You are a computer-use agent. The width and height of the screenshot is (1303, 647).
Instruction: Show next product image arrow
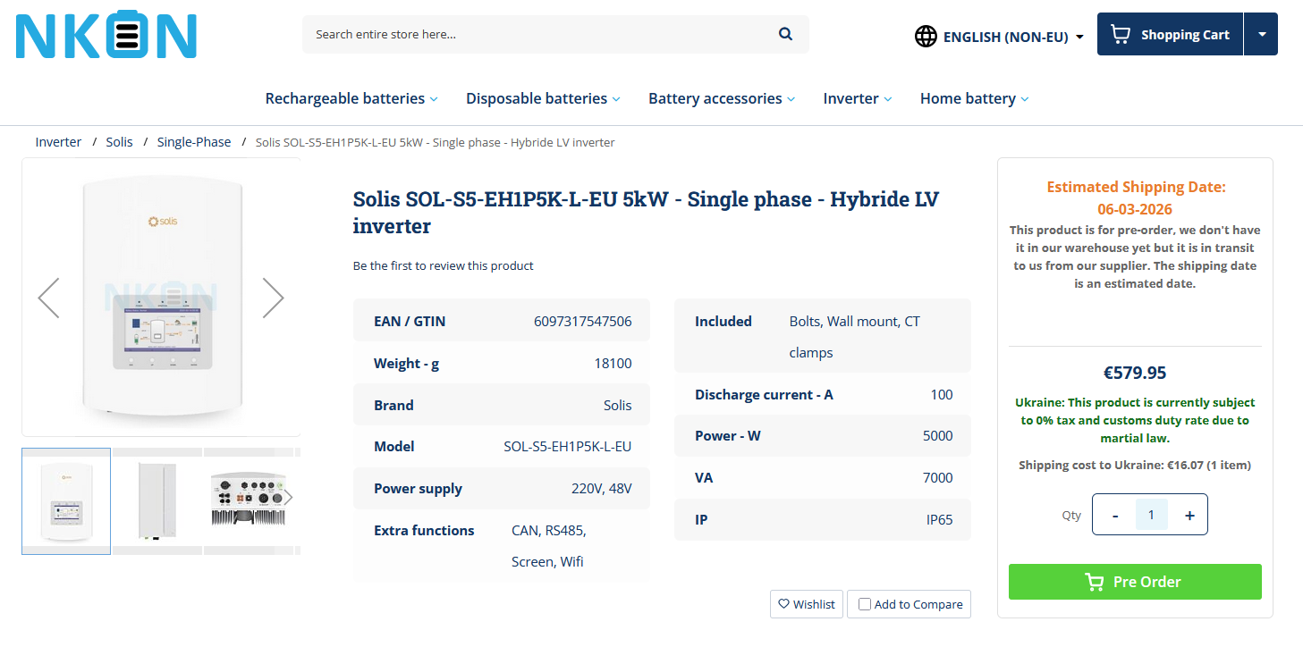[273, 298]
